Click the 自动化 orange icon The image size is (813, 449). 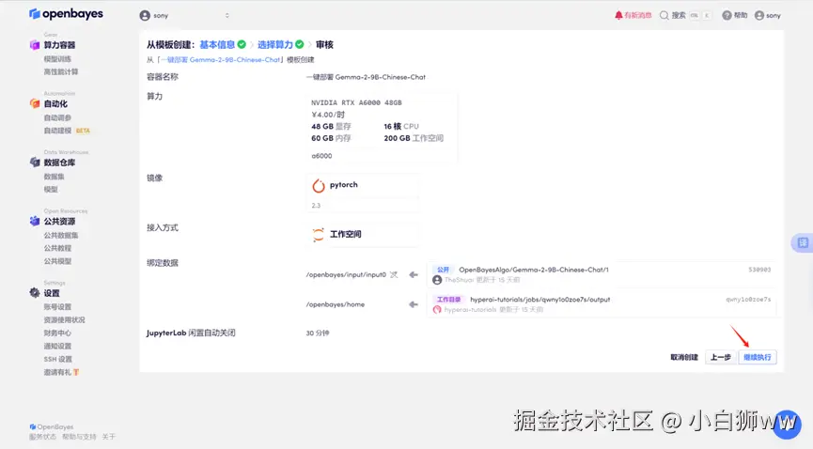pyautogui.click(x=35, y=103)
